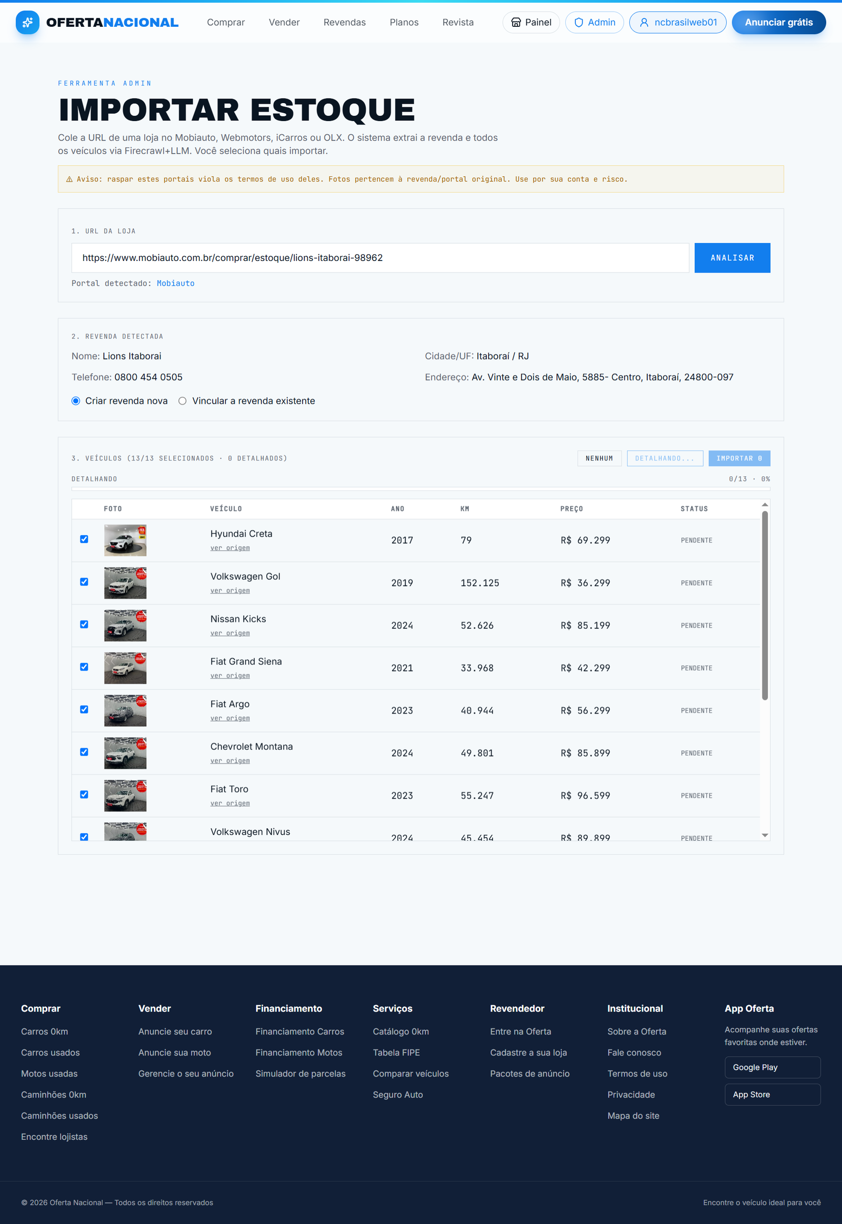Click the App Store app button
Screen dimensions: 842x1224
[773, 1095]
